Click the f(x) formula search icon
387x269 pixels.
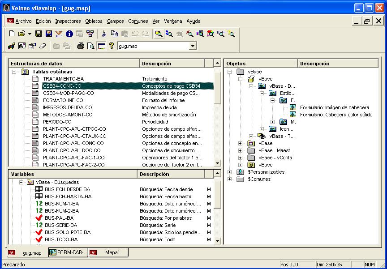221,34
